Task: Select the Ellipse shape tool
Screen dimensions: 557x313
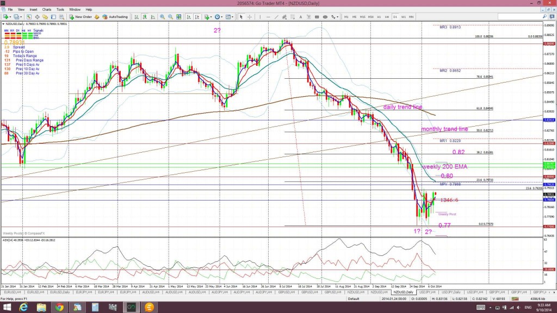Action: (325, 17)
